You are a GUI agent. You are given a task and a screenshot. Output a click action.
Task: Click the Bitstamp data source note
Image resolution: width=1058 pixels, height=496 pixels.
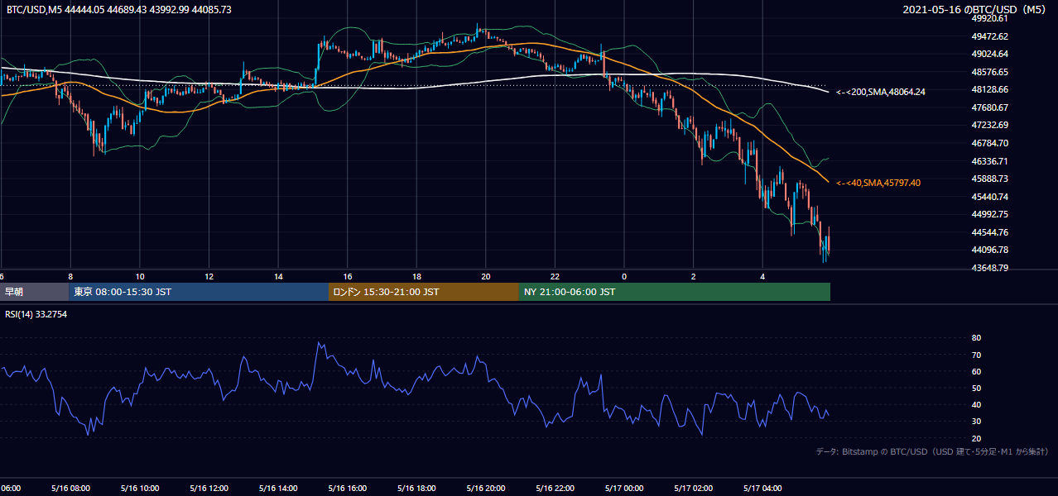(x=932, y=452)
